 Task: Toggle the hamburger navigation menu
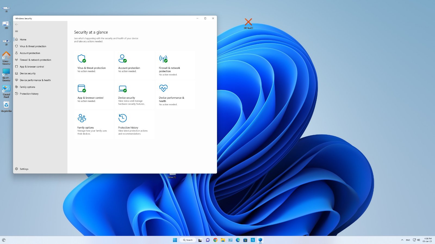tap(17, 31)
